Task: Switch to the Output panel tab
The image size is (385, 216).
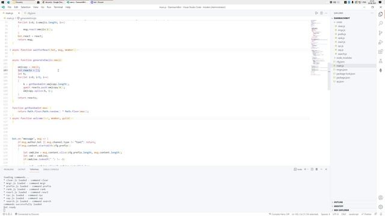Action: (22, 169)
